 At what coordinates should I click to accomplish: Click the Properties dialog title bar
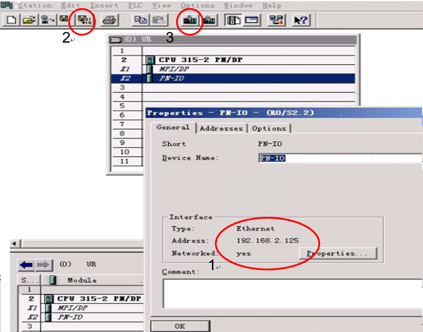[284, 113]
